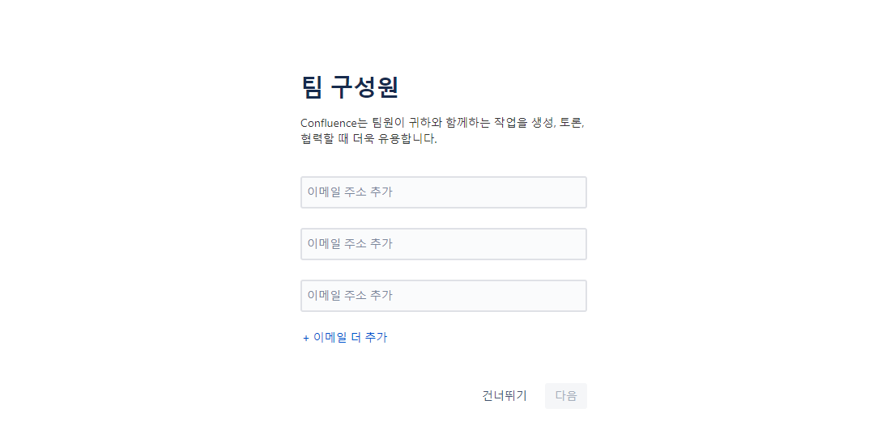
Task: Click the 다음 button
Action: coord(565,396)
